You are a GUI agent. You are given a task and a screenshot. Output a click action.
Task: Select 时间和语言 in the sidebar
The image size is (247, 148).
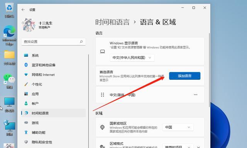54,113
